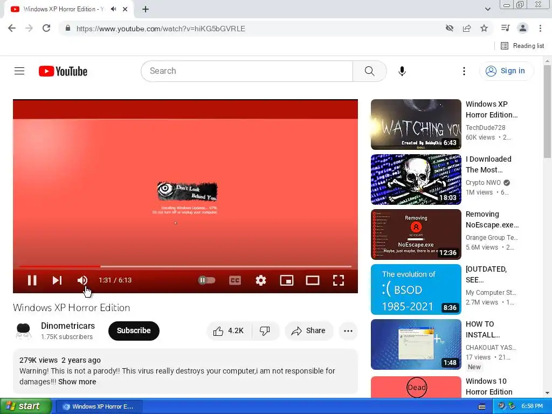Go to YouTube home via logo
Screen dimensions: 552x414
click(63, 71)
